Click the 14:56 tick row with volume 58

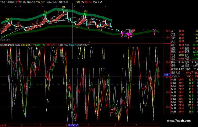(x=184, y=83)
